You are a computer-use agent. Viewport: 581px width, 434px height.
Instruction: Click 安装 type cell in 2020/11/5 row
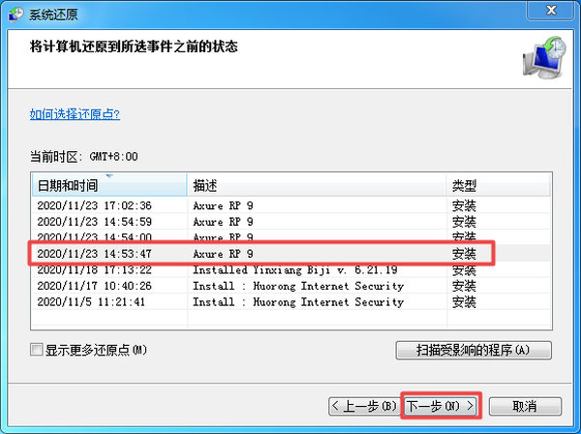(x=464, y=302)
